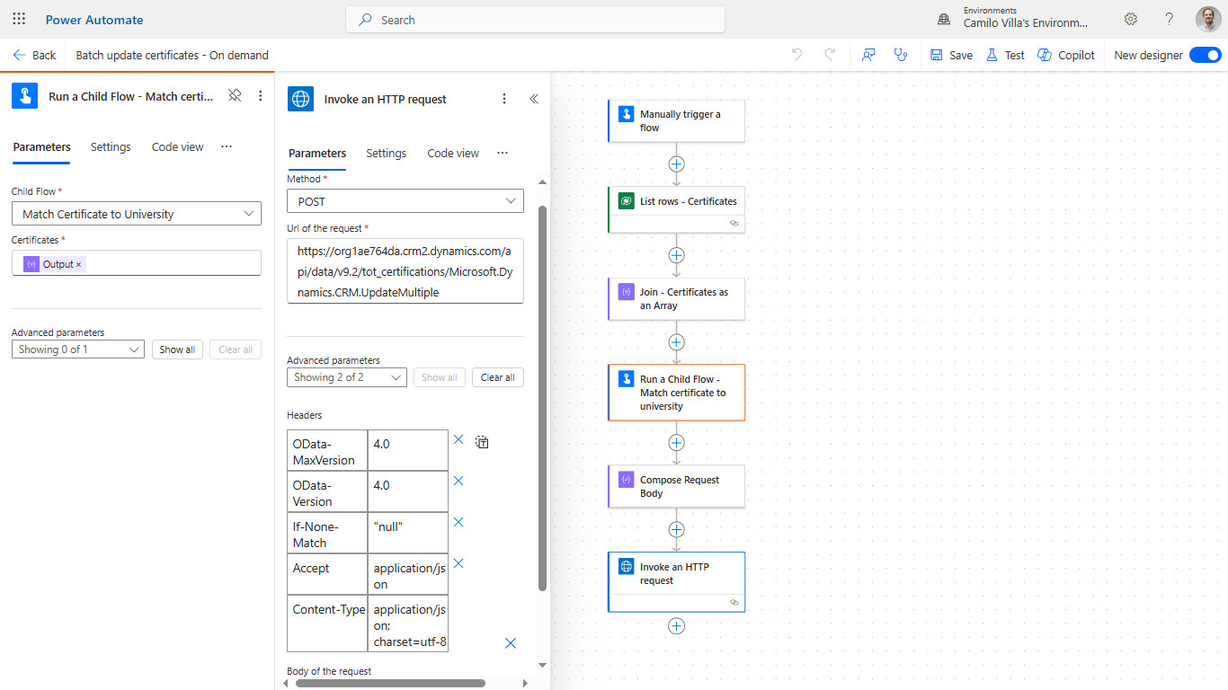Open the Method POST dropdown

coord(405,201)
